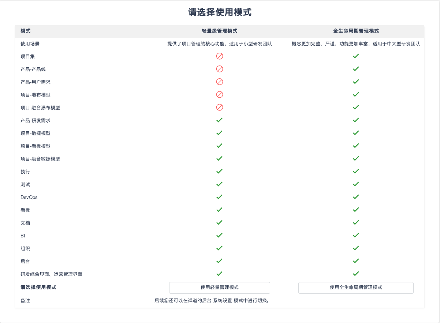Click full-lifecycle checkmark in 项目-敏捷模型 row
440x323 pixels.
click(x=356, y=133)
